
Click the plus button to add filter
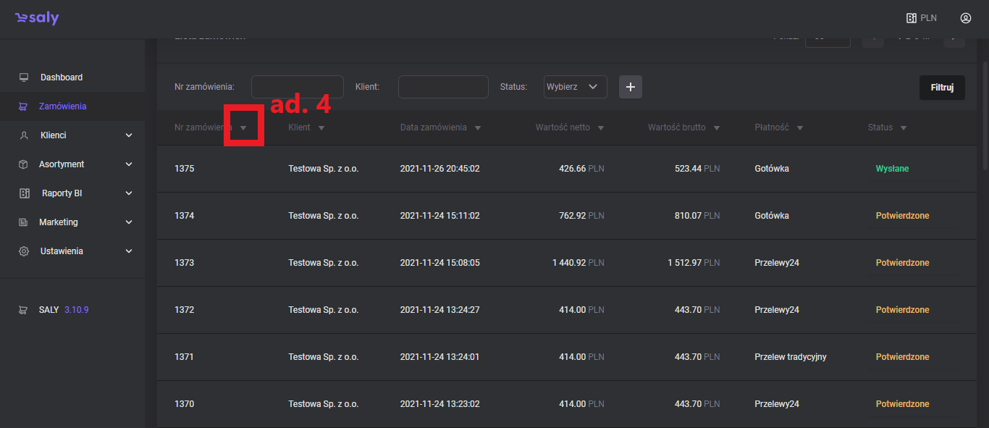click(x=630, y=87)
